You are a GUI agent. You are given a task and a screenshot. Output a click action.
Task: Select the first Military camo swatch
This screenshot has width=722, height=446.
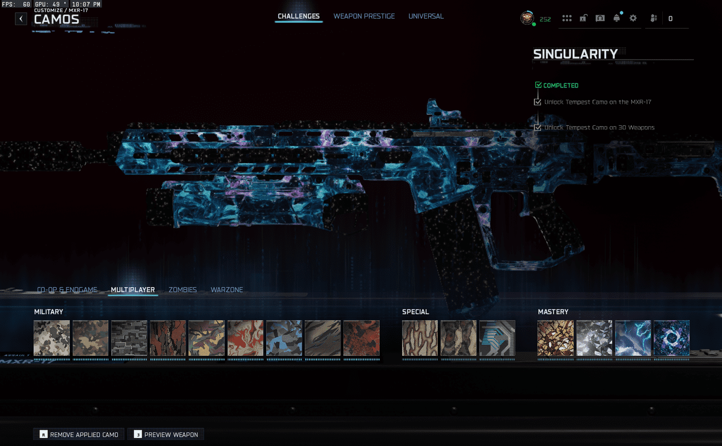pos(52,338)
